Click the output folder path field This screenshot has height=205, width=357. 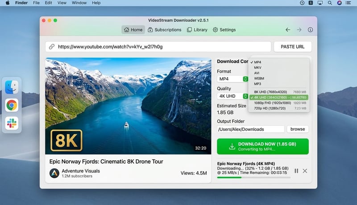(x=250, y=129)
